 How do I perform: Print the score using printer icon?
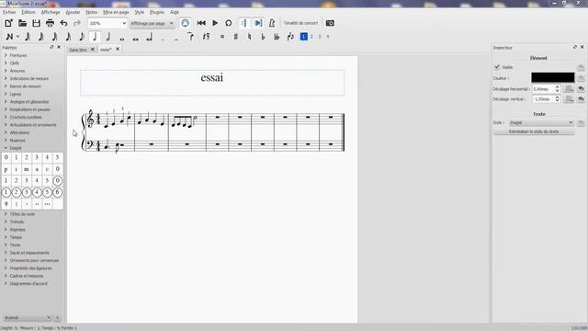(50, 23)
